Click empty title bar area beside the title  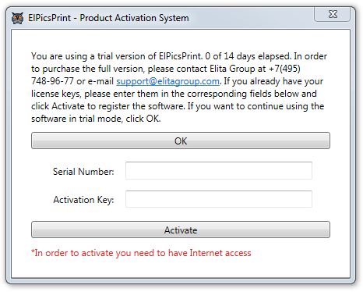(249, 18)
